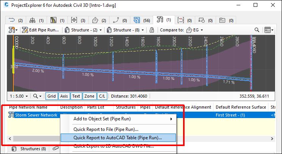Image resolution: width=282 pixels, height=154 pixels.
Task: Click the Default Reference Alignment column header
Action: (183, 107)
